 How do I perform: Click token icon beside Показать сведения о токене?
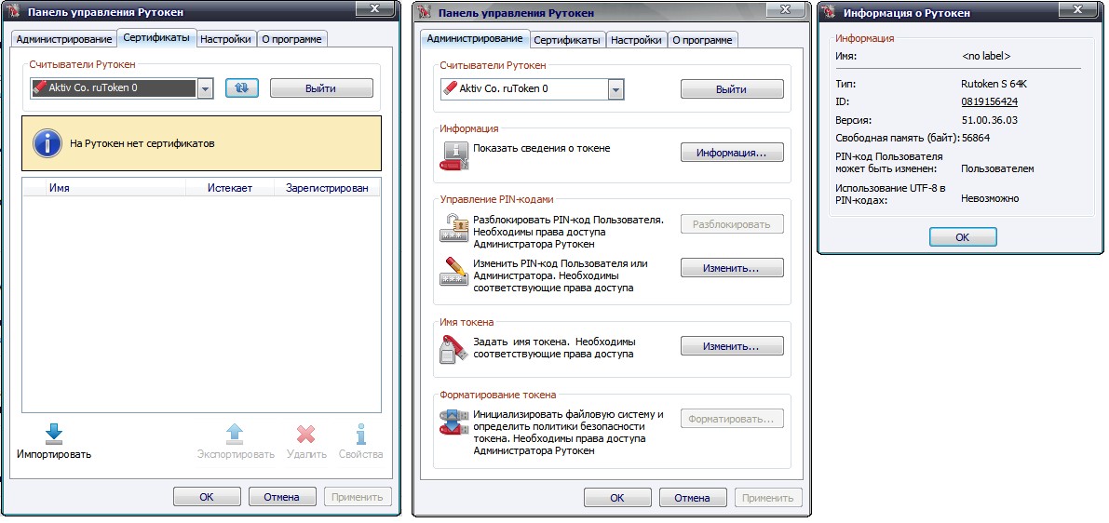tap(454, 154)
